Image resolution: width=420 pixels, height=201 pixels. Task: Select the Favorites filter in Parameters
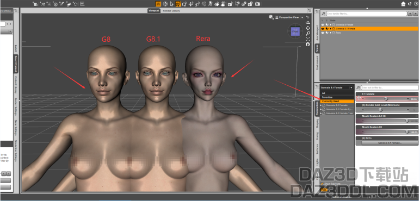coord(337,97)
